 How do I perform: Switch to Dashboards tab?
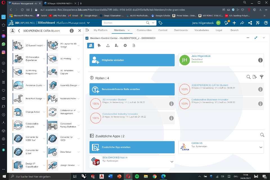pos(181,30)
